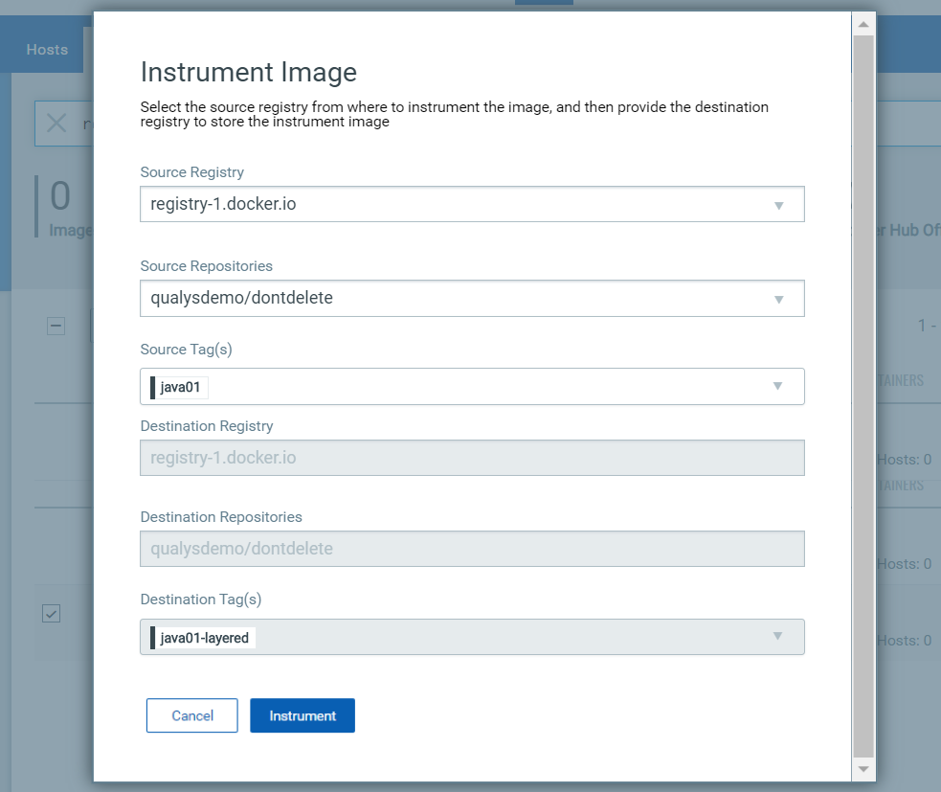Click the Source Registry label

[x=192, y=172]
